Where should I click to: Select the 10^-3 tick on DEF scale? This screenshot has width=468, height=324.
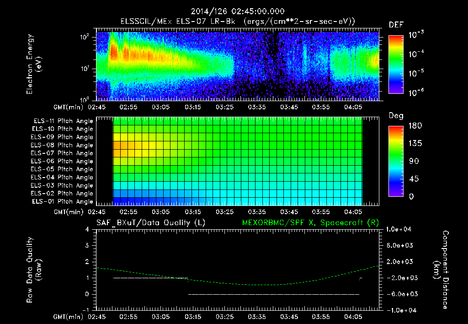coord(416,34)
